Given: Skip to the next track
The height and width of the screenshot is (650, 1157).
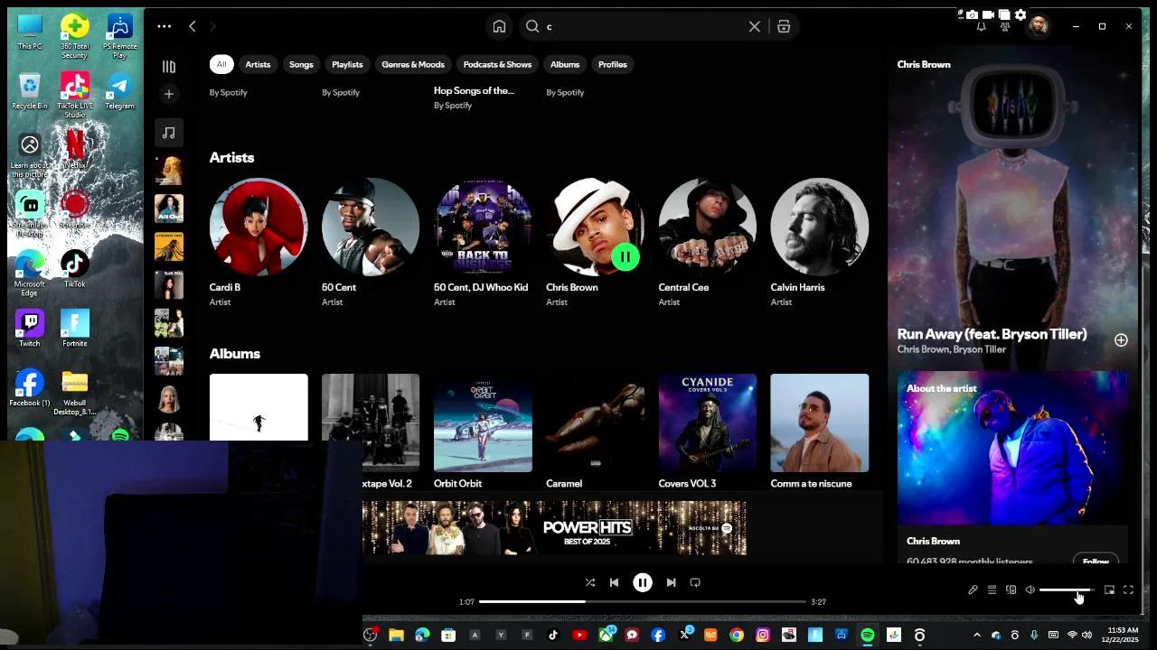Looking at the screenshot, I should (x=671, y=583).
